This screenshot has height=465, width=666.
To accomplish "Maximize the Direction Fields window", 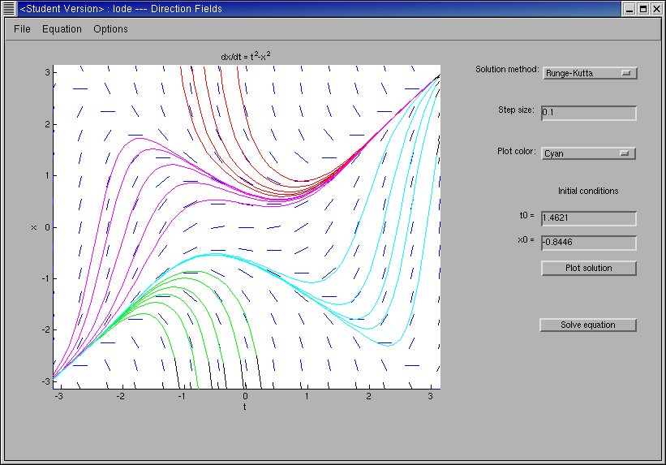I will tap(642, 9).
